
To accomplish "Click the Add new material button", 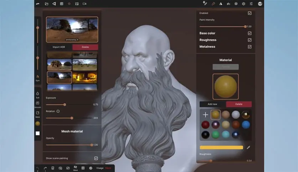I will (x=212, y=104).
